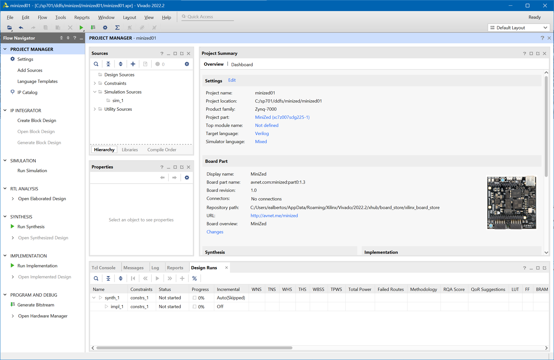This screenshot has height=360, width=554.
Task: Collapse all in the Design Runs panel
Action: 108,278
